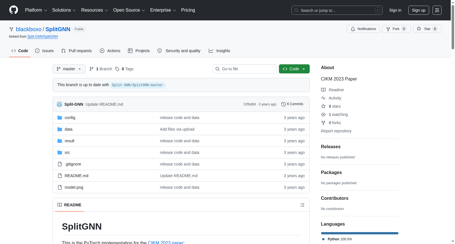Click the Packages heading link
Screen dimensions: 455x244
pyautogui.click(x=331, y=173)
